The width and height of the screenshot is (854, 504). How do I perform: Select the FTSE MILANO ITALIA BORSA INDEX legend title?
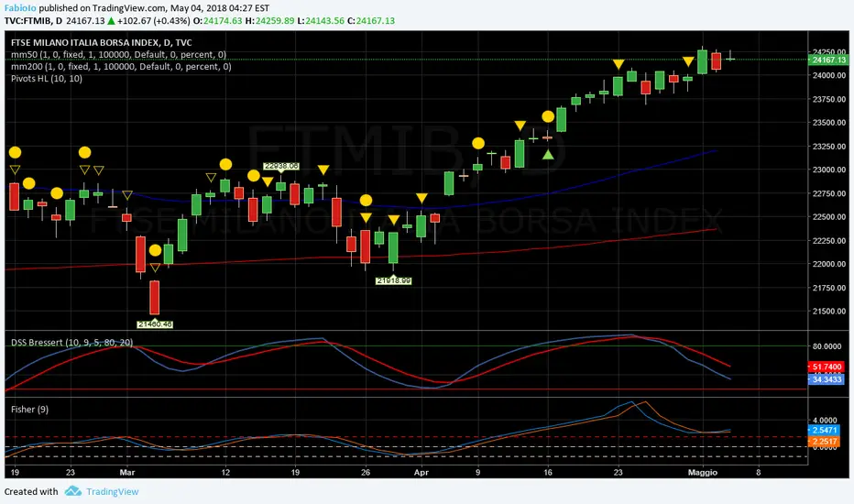(x=102, y=42)
